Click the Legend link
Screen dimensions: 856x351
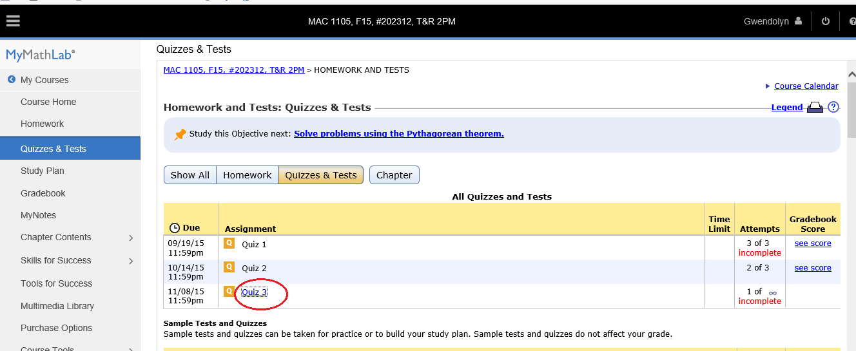(787, 108)
